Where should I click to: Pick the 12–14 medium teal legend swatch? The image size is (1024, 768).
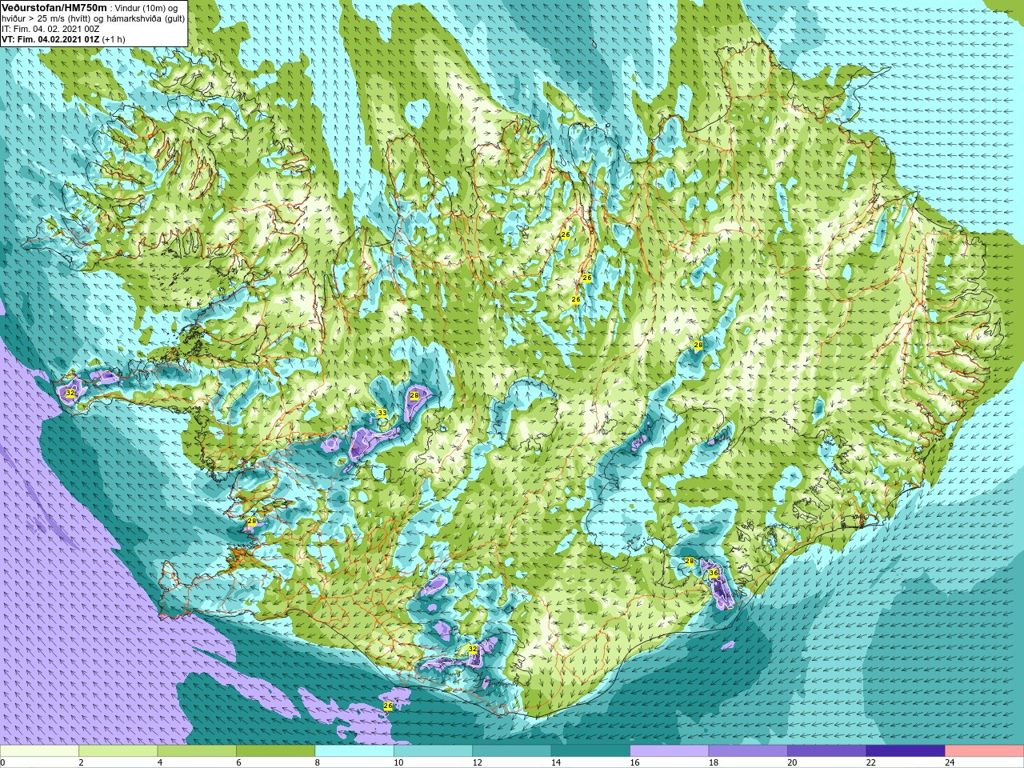[512, 751]
